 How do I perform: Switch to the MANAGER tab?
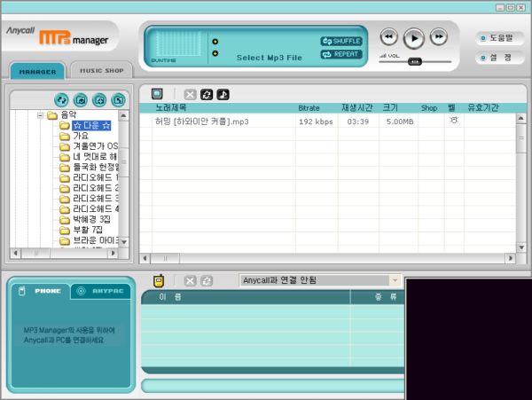37,71
